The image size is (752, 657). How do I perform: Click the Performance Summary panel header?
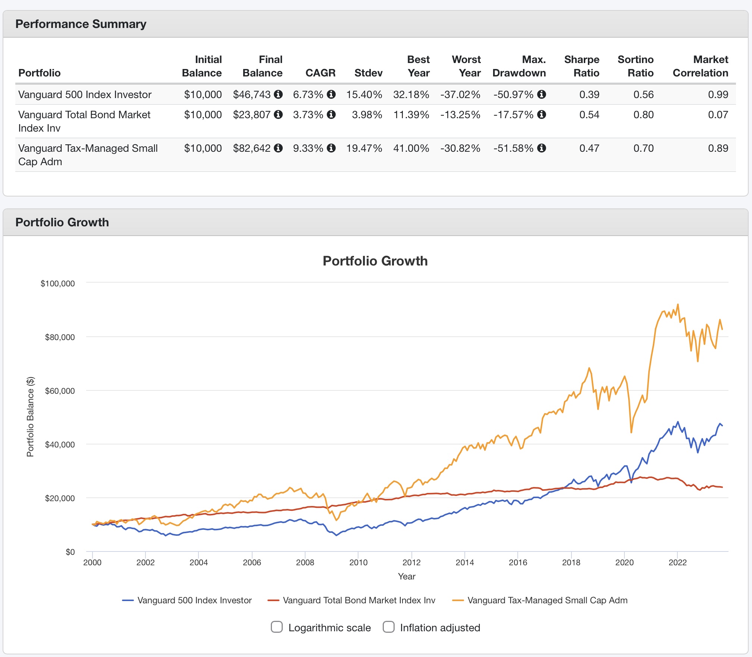(376, 24)
